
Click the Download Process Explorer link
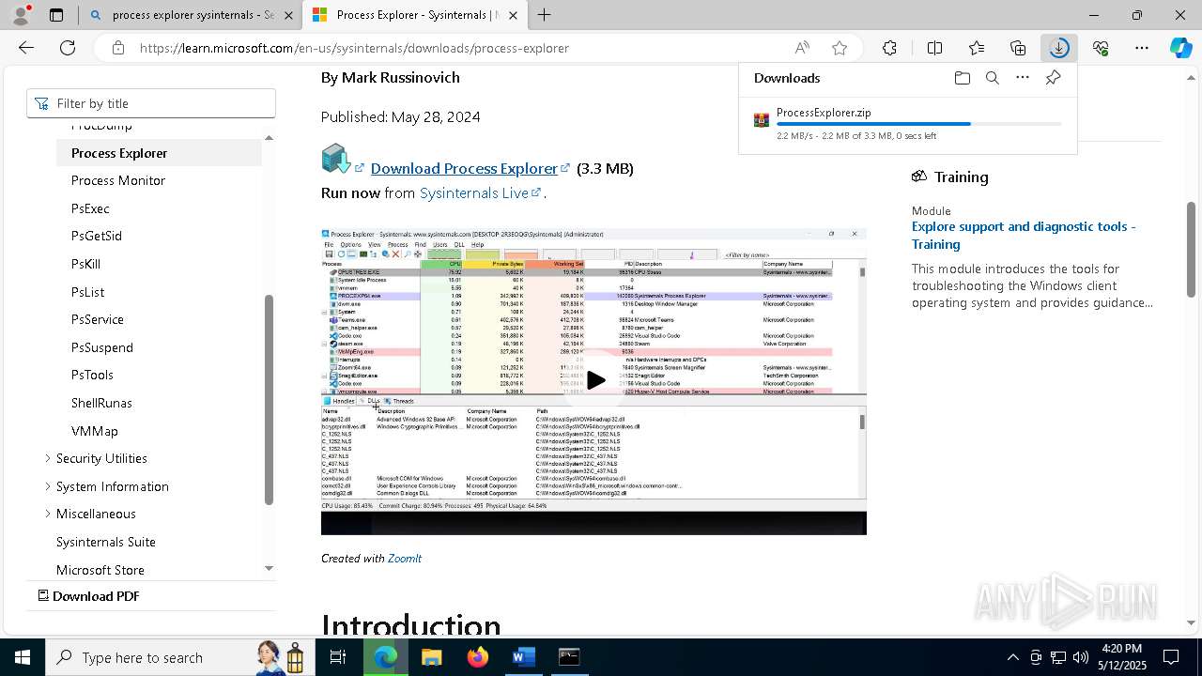(x=464, y=168)
